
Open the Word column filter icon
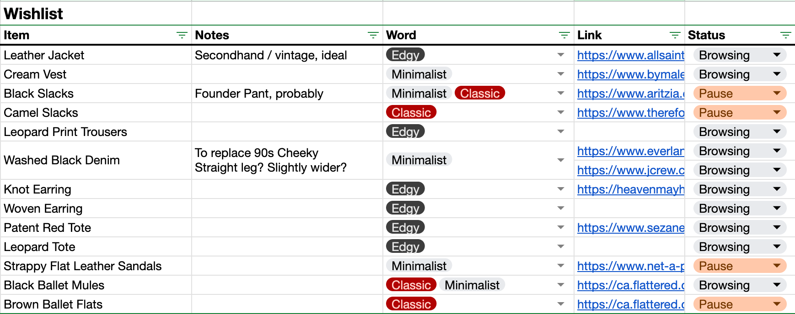[x=564, y=35]
